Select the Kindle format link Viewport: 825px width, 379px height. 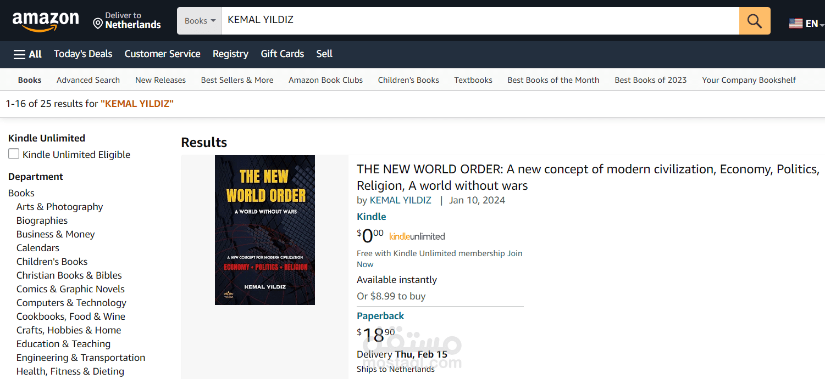point(372,217)
